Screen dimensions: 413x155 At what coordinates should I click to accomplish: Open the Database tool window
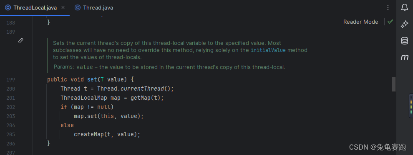coord(405,41)
